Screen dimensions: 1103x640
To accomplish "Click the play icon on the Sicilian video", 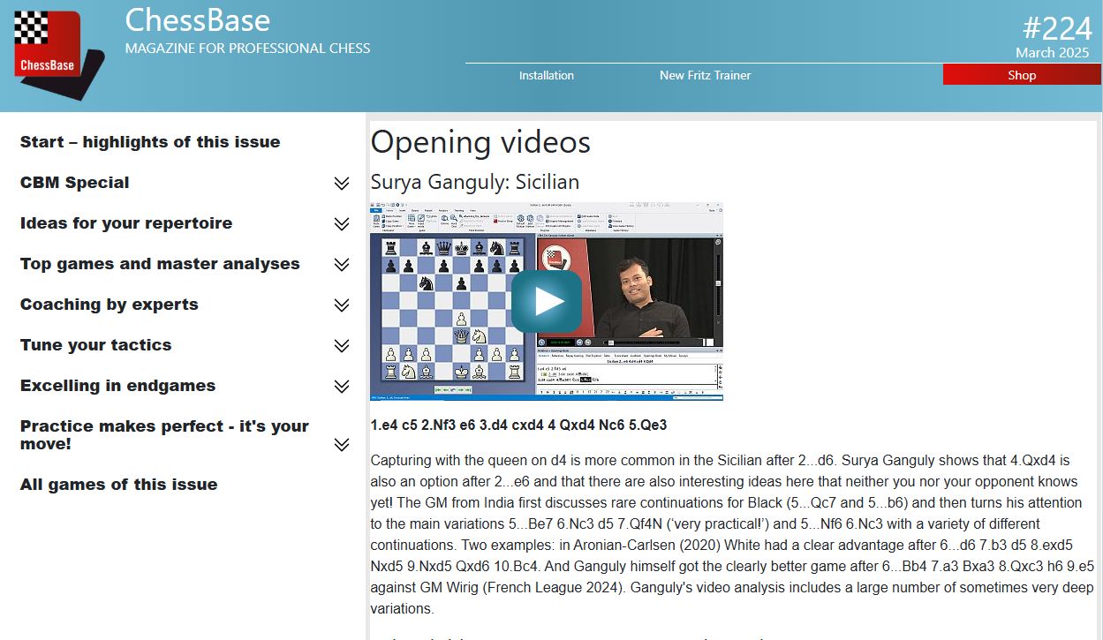I will 548,301.
